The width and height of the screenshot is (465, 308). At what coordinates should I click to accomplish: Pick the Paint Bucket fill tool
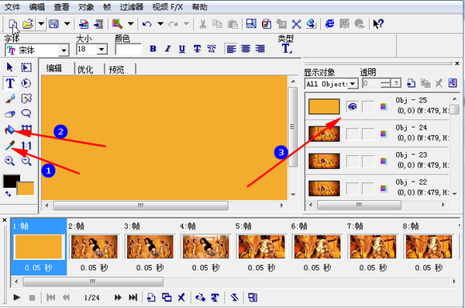click(x=10, y=130)
